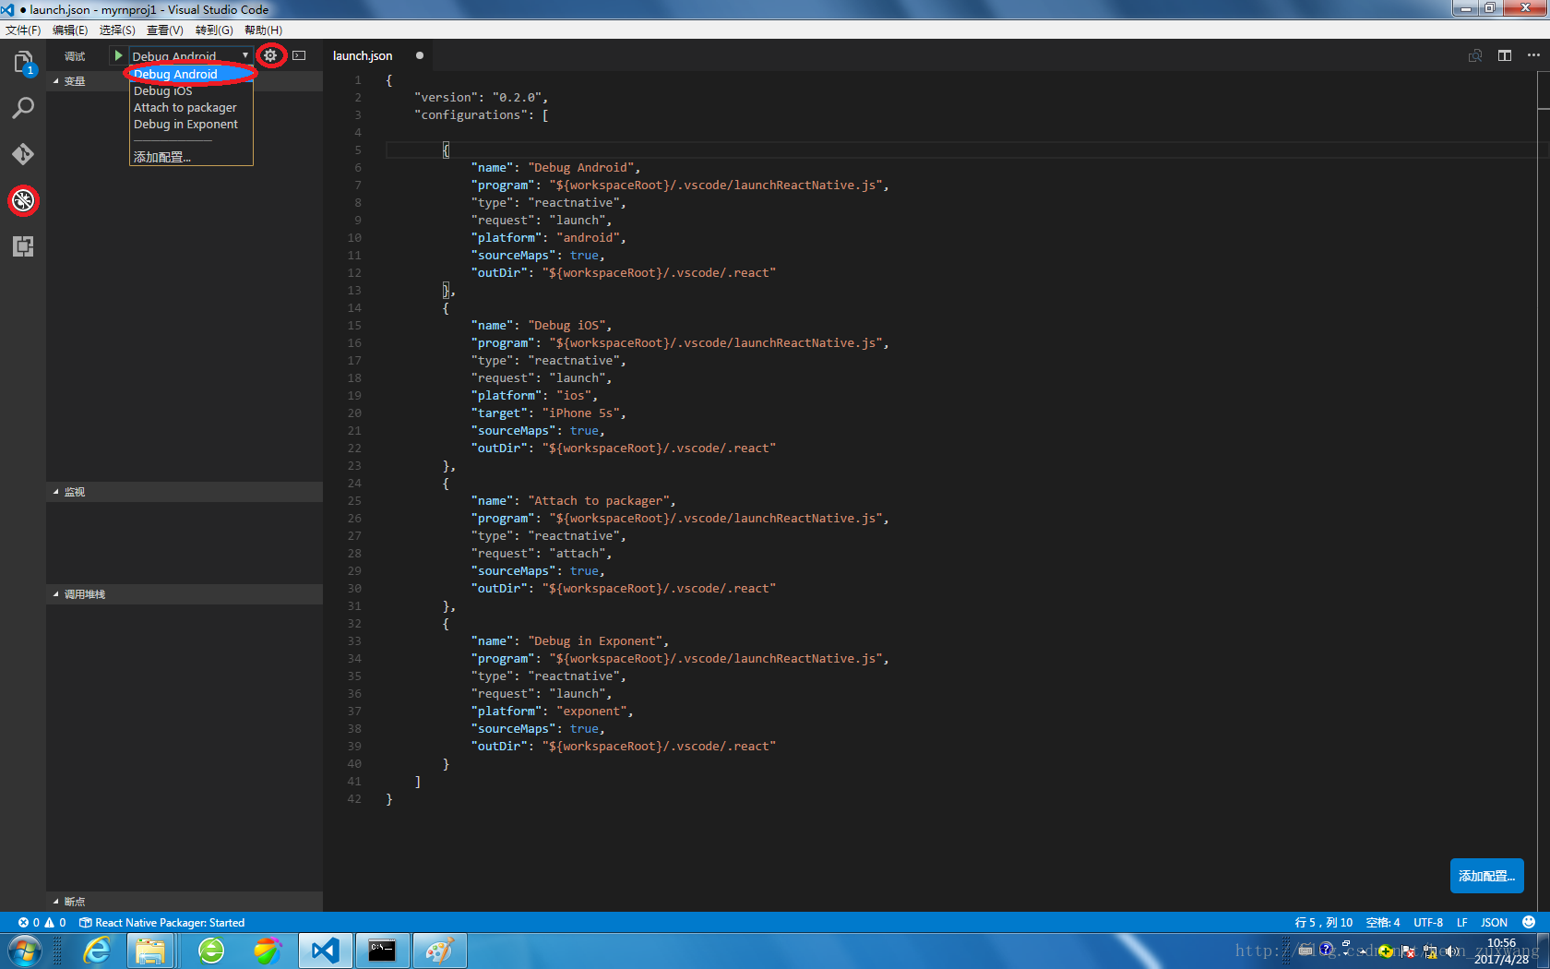Click volume icon in system tray

[1450, 951]
